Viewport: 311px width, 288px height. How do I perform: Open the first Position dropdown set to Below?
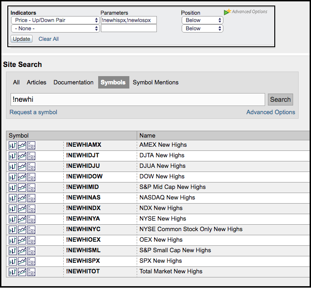[x=202, y=20]
